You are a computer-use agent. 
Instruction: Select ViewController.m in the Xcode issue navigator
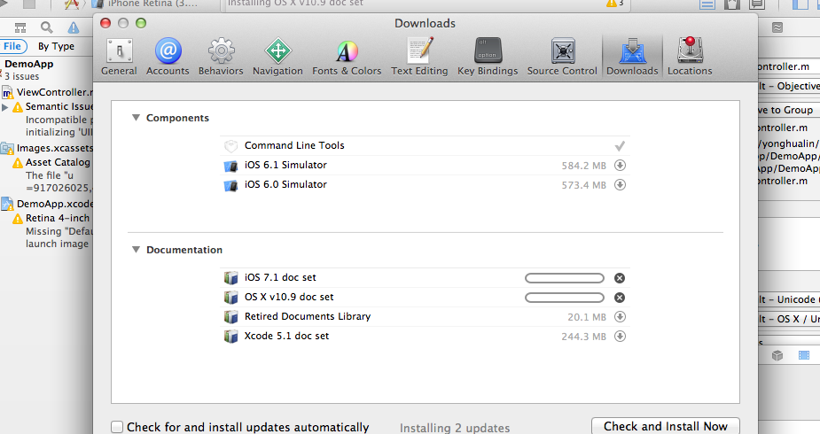[47, 92]
